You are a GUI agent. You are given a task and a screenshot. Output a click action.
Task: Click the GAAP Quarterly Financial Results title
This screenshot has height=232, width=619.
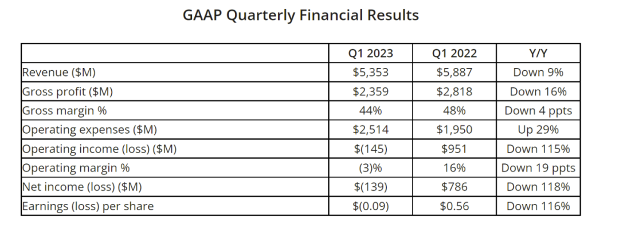pyautogui.click(x=300, y=15)
